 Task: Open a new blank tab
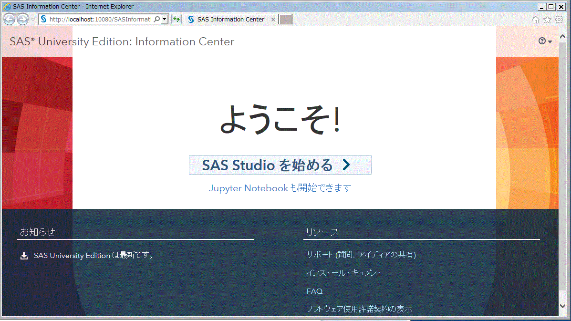tap(285, 19)
